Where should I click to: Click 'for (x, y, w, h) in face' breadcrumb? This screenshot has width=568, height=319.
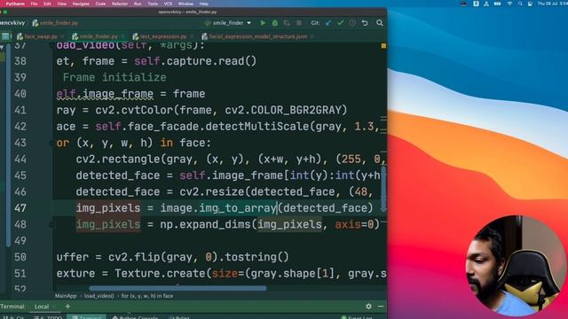click(147, 296)
